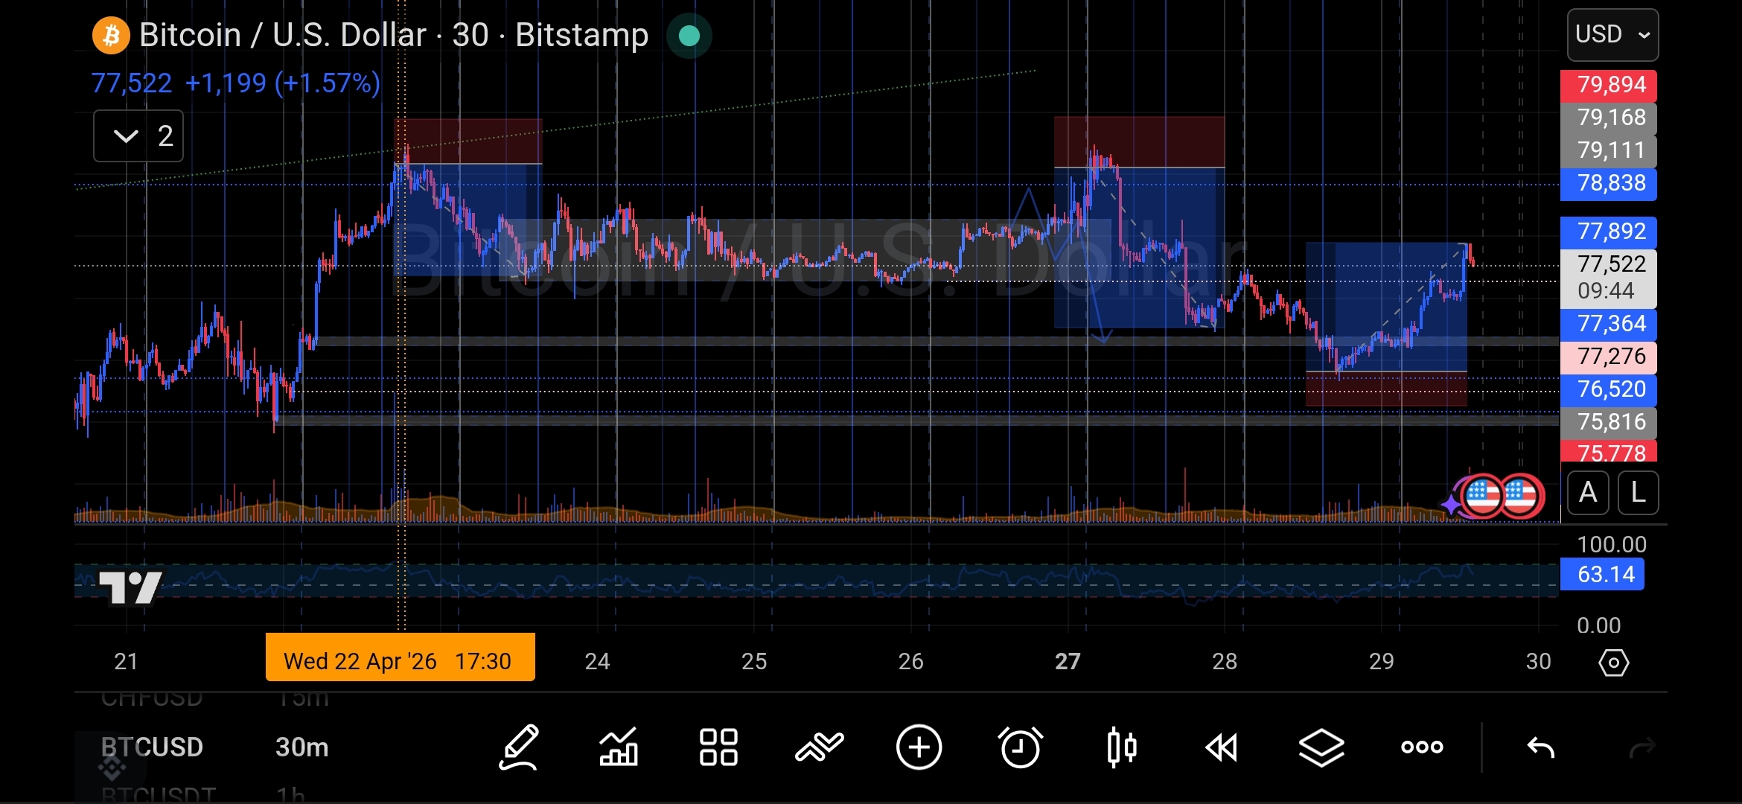
Task: Collapse the indicator legend showing 2
Action: point(138,136)
